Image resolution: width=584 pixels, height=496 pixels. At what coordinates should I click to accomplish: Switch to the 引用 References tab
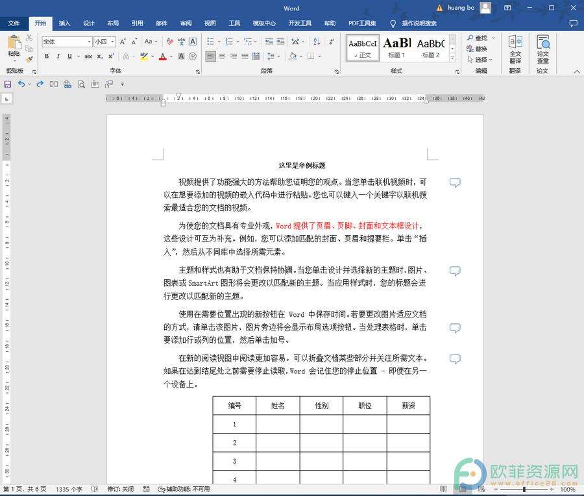pyautogui.click(x=137, y=23)
